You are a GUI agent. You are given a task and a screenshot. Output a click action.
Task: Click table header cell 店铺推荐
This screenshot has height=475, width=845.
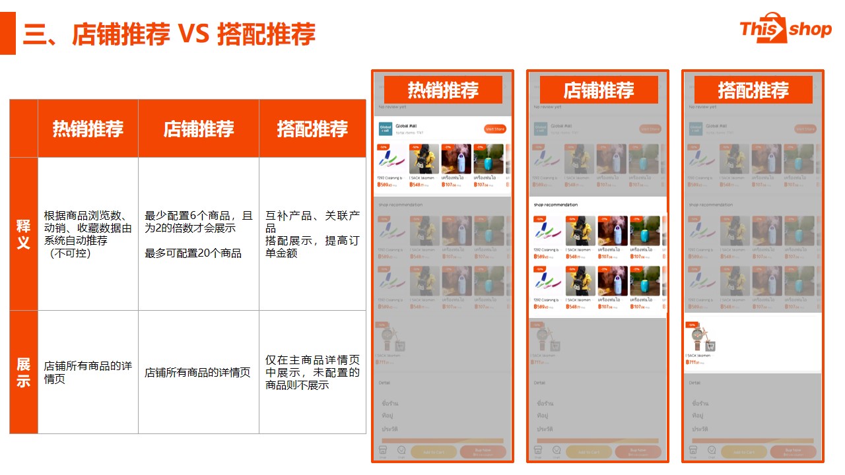click(199, 129)
